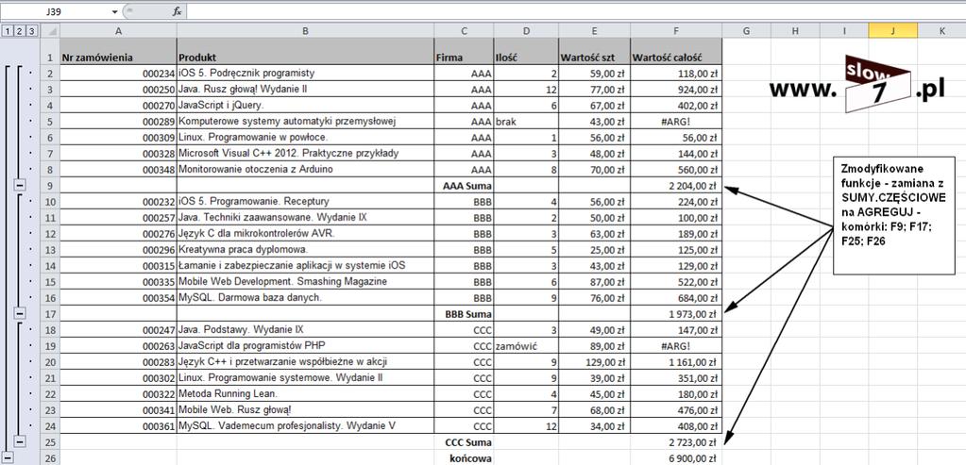
Task: Select column G header
Action: (x=747, y=31)
